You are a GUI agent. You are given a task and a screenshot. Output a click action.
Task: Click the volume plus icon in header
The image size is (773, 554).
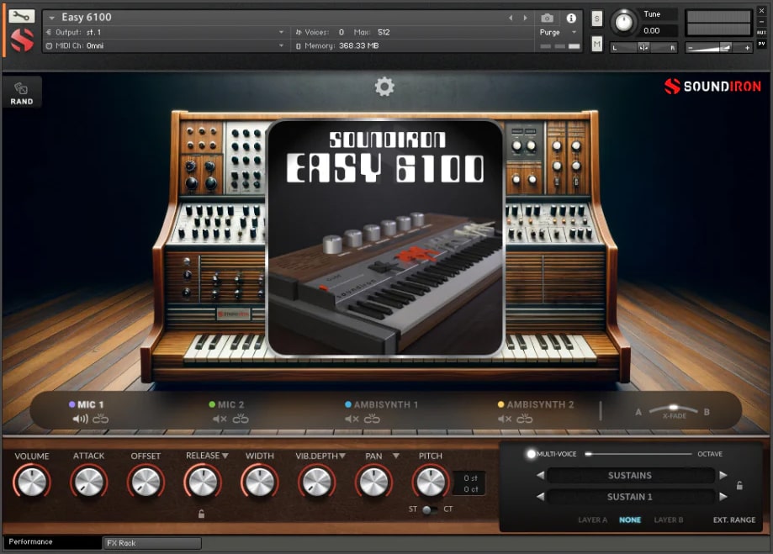coord(748,48)
